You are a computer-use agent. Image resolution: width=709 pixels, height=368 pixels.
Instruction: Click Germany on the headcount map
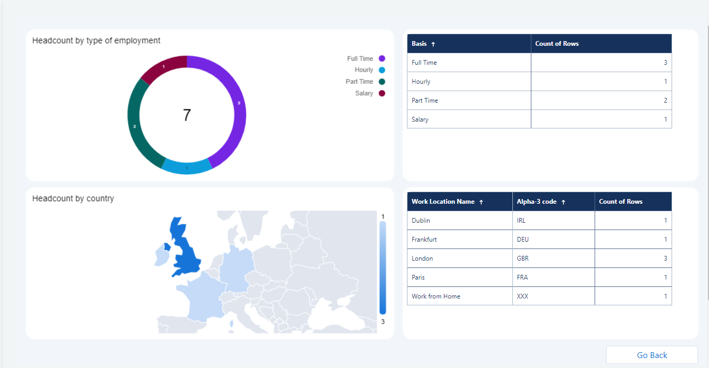click(x=236, y=268)
